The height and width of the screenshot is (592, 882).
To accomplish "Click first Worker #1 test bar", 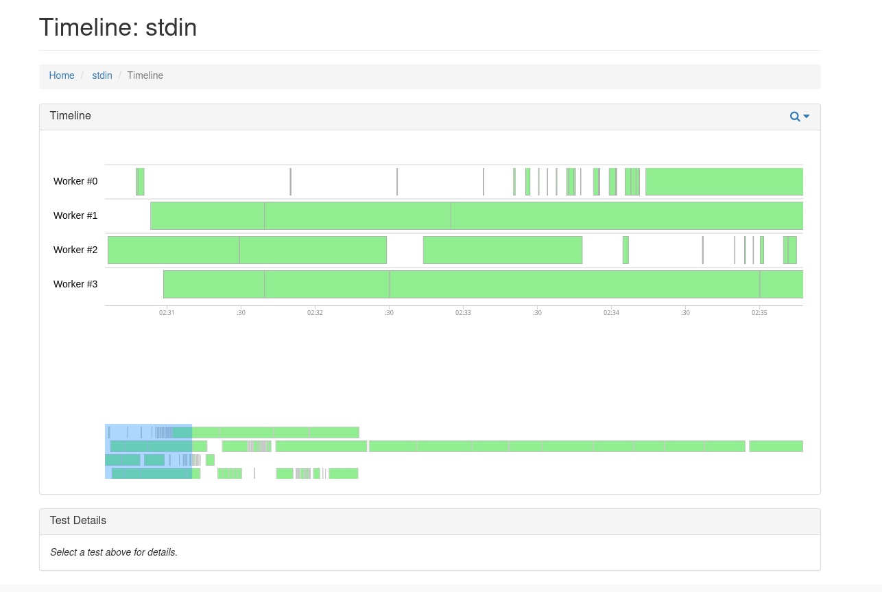I will click(x=207, y=215).
